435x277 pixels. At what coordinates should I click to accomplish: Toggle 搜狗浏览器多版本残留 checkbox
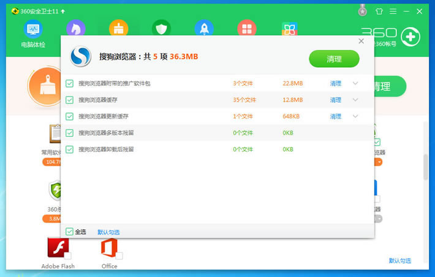tap(69, 133)
